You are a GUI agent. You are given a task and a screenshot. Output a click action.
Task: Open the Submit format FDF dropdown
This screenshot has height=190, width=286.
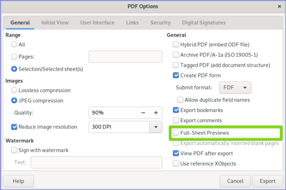coord(235,88)
